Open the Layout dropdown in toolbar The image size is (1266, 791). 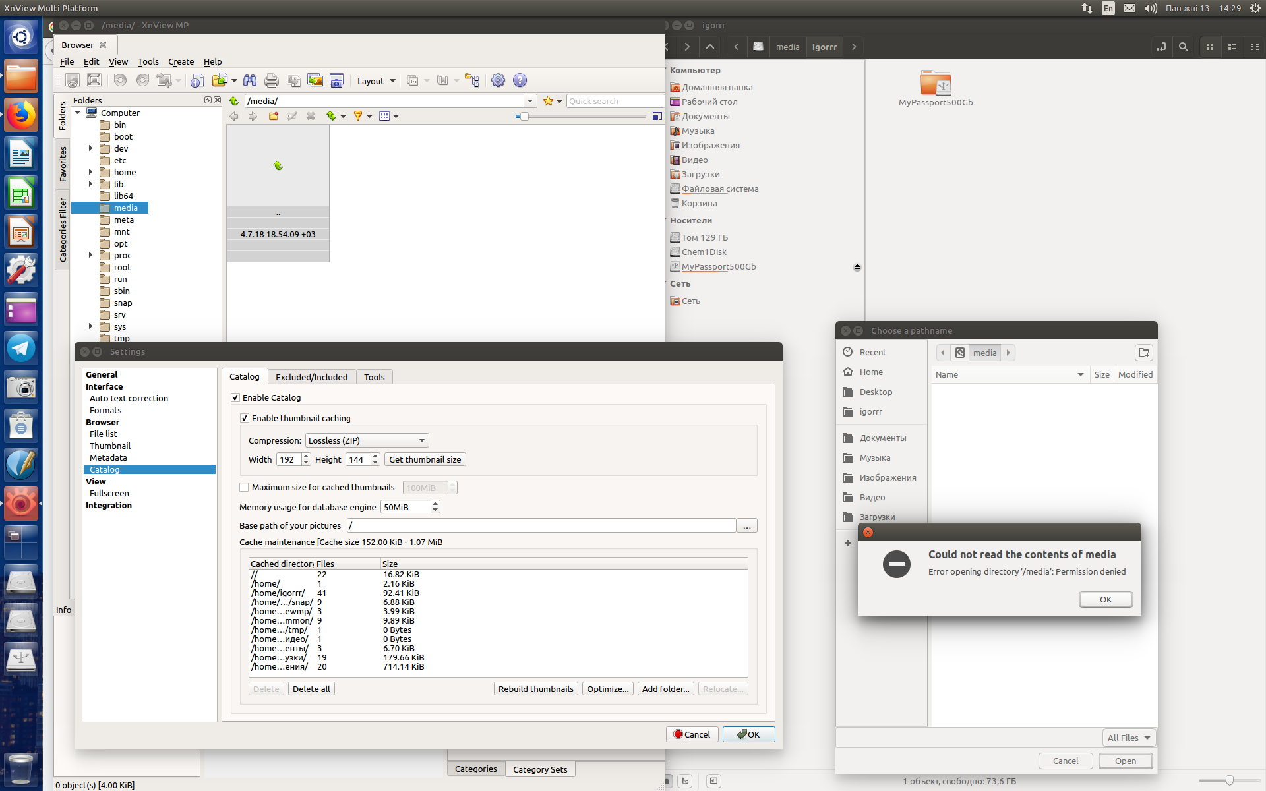(376, 81)
